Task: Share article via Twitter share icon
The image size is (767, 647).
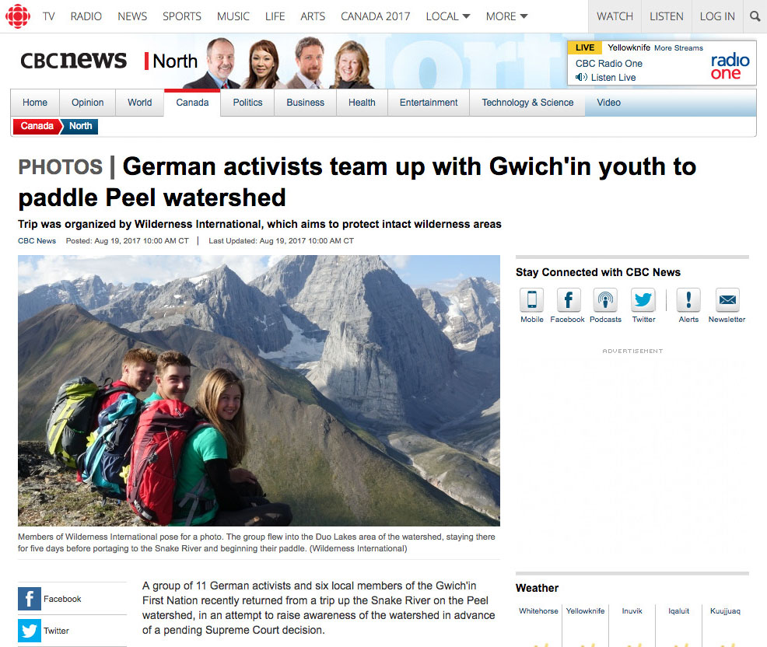Action: [30, 631]
